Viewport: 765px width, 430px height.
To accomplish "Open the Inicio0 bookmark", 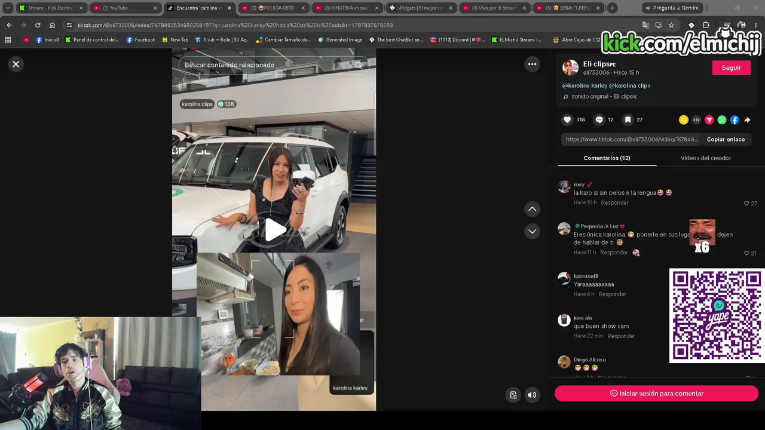I will pyautogui.click(x=47, y=40).
